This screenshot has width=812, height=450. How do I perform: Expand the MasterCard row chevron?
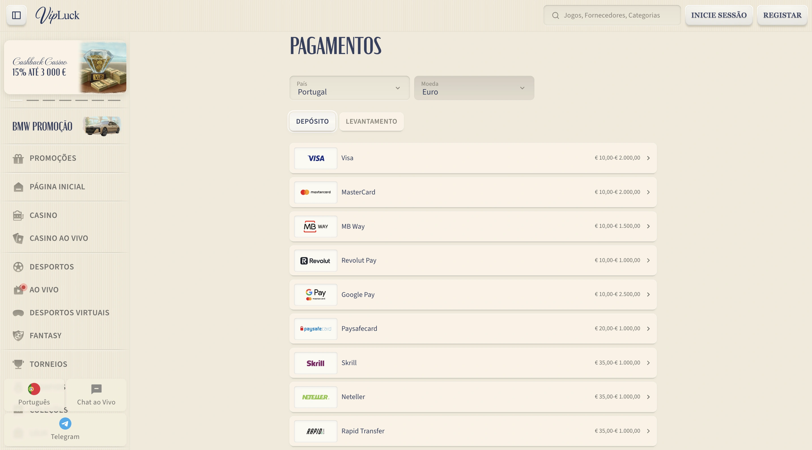[x=649, y=192]
